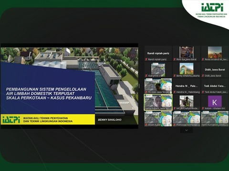
Task: Expand next page of participant gallery chevron
Action: click(x=187, y=130)
